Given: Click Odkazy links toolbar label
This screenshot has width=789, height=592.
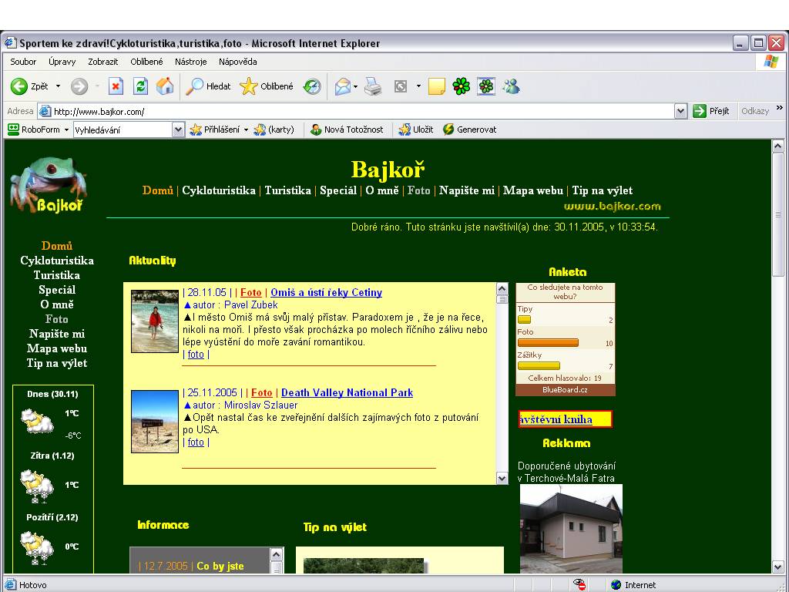Looking at the screenshot, I should click(755, 111).
